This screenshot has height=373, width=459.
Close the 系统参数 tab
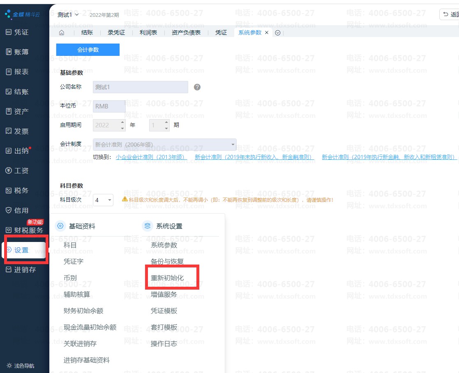[x=267, y=32]
